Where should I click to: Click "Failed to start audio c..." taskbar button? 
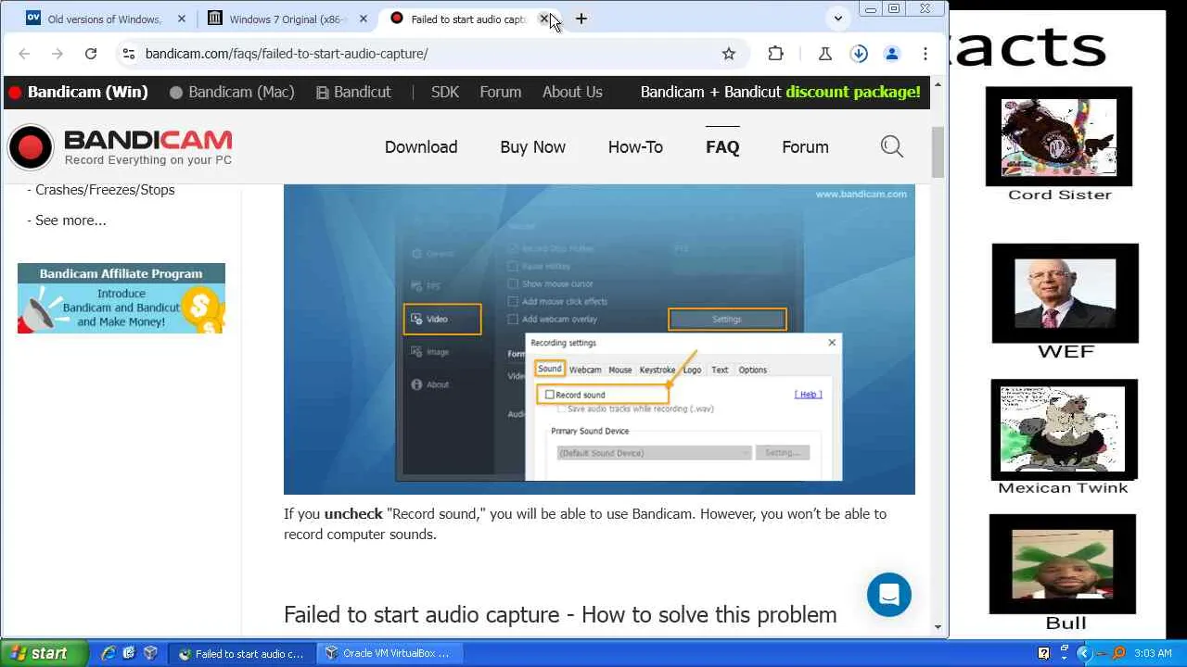click(242, 653)
